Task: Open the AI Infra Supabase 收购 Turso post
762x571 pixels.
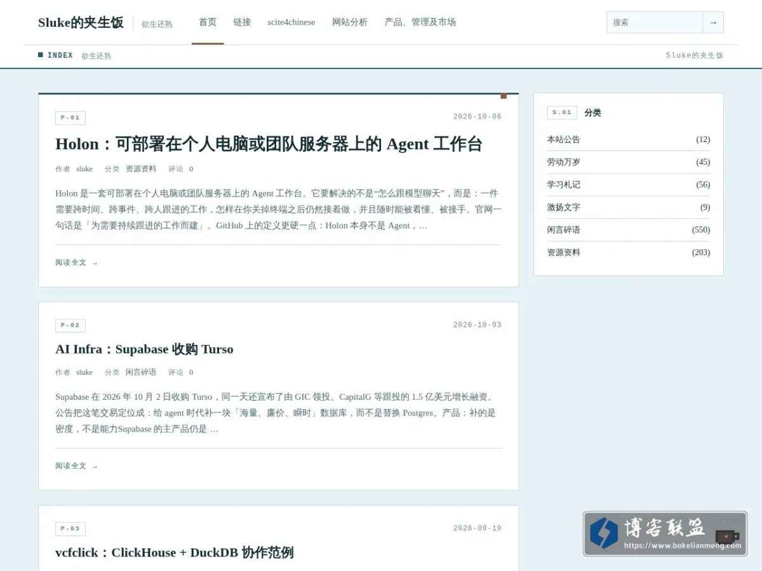Action: [x=144, y=349]
